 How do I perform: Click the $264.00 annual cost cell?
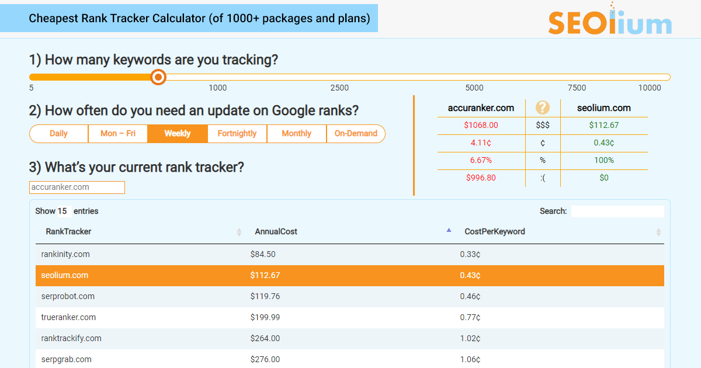[265, 339]
